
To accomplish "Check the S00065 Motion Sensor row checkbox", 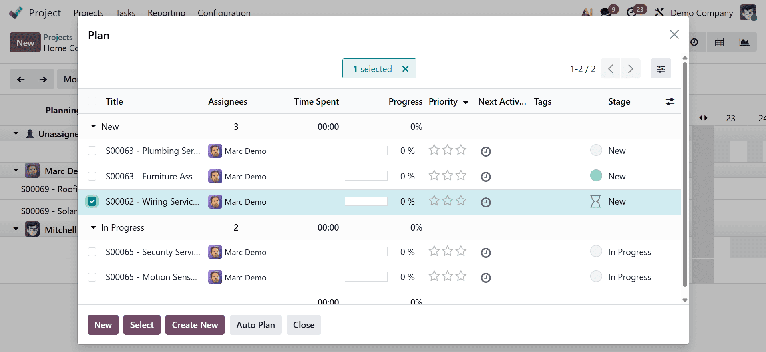I will pos(92,277).
